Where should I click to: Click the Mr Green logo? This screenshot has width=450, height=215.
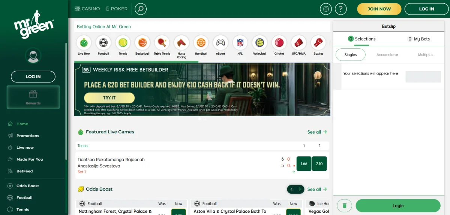click(x=34, y=24)
